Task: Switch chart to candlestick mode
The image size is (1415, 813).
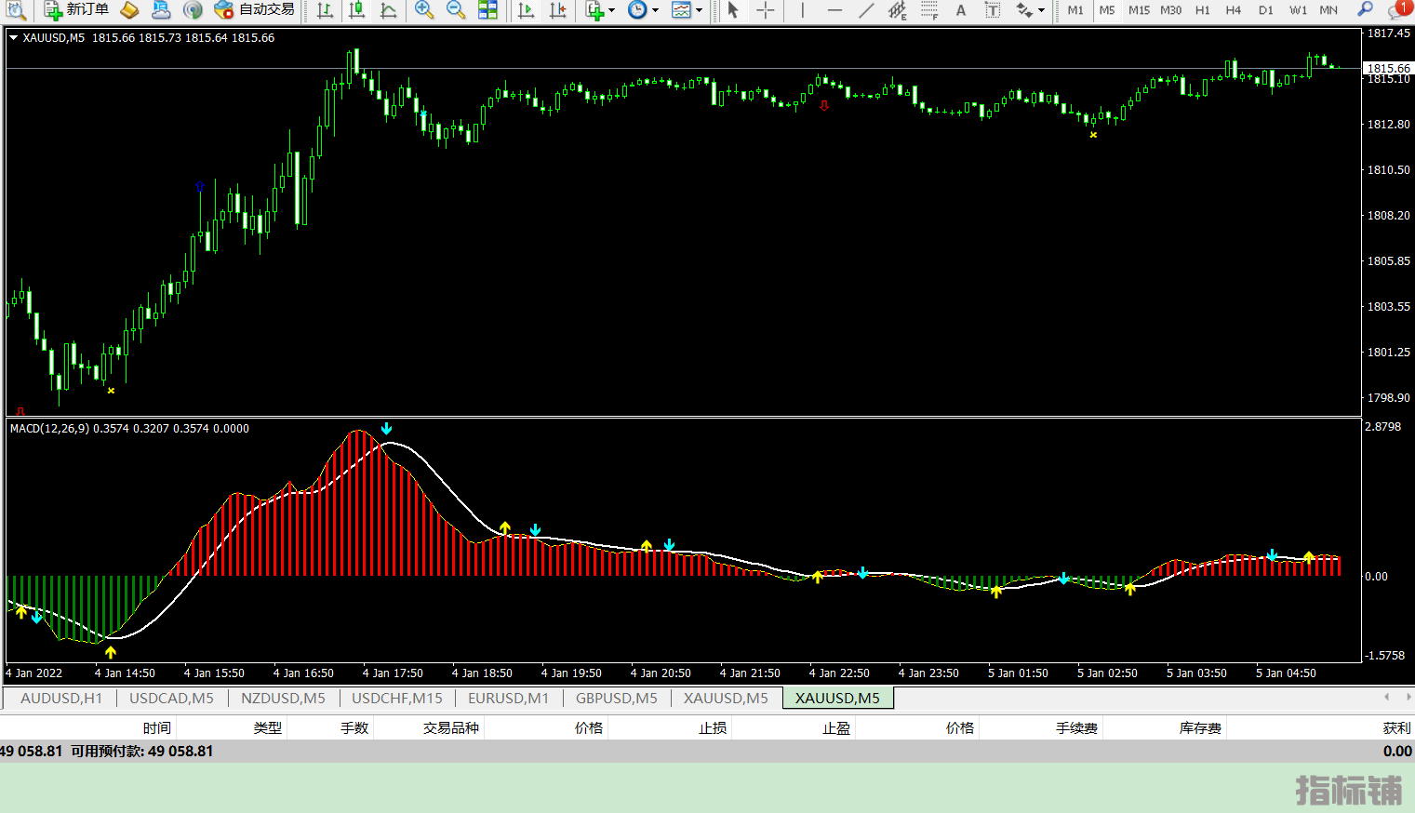Action: [x=356, y=10]
